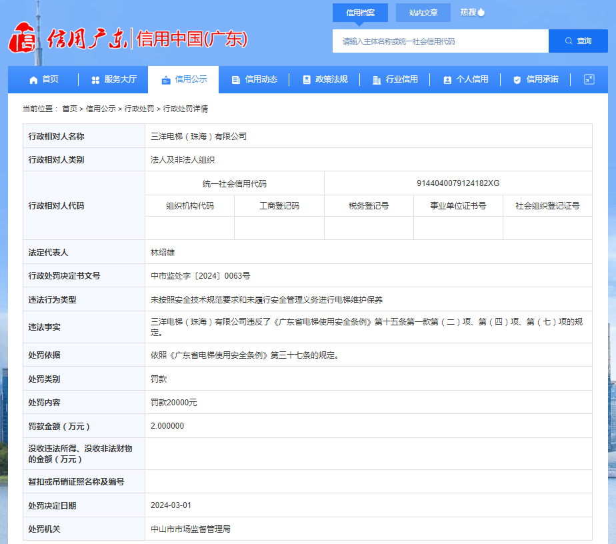Image resolution: width=616 pixels, height=544 pixels.
Task: Click the 事业单位证书号 header cell
Action: (458, 206)
